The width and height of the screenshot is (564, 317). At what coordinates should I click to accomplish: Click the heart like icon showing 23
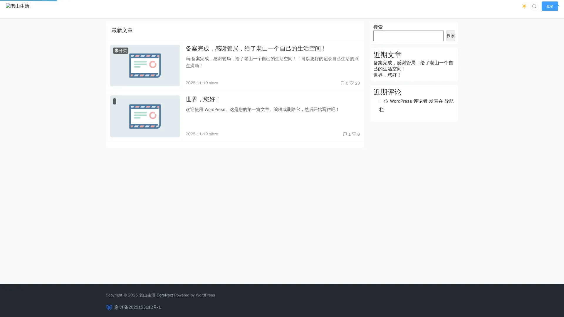tap(352, 83)
